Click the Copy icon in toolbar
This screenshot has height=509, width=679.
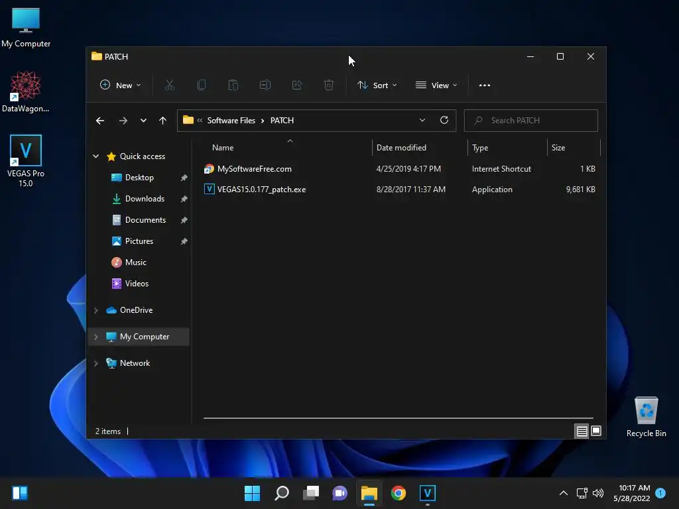tap(202, 85)
